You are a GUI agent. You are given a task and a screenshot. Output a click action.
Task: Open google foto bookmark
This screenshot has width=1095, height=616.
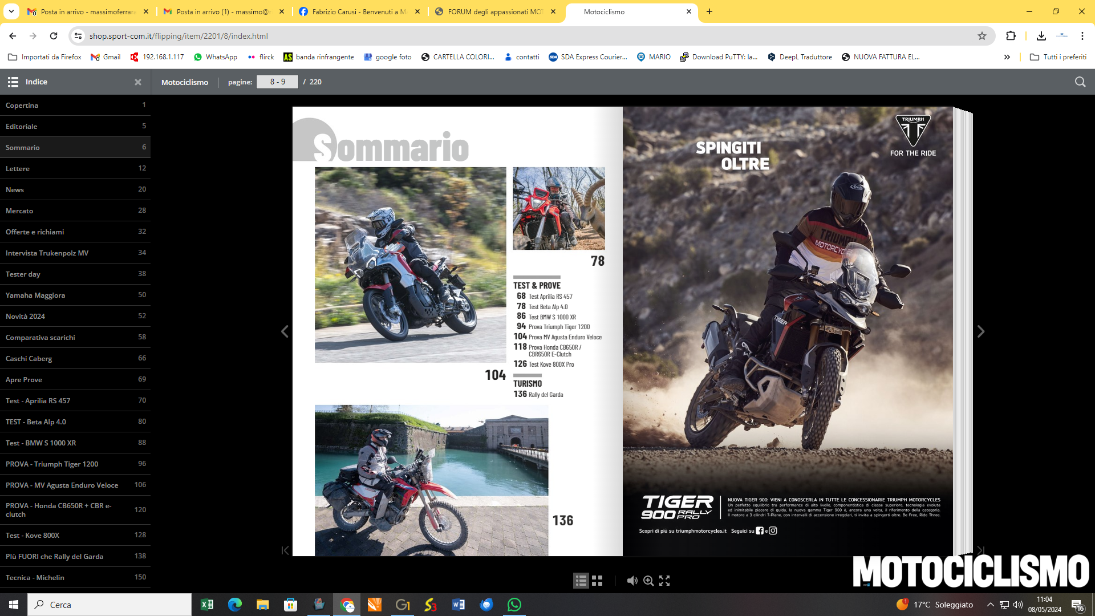pyautogui.click(x=388, y=57)
